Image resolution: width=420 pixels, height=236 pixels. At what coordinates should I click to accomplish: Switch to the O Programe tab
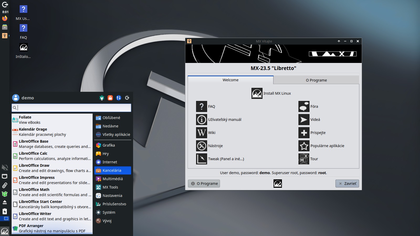tap(316, 80)
